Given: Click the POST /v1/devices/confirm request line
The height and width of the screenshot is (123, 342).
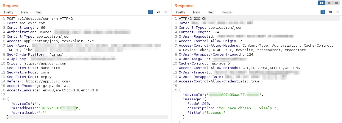Looking at the screenshot, I should [x=40, y=19].
